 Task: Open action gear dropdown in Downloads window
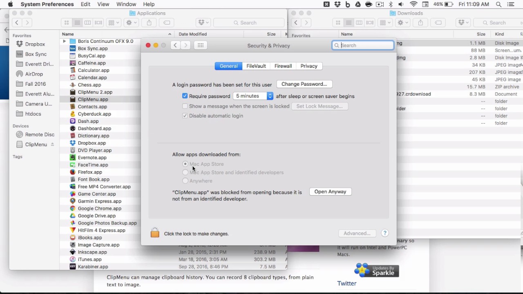tap(403, 23)
